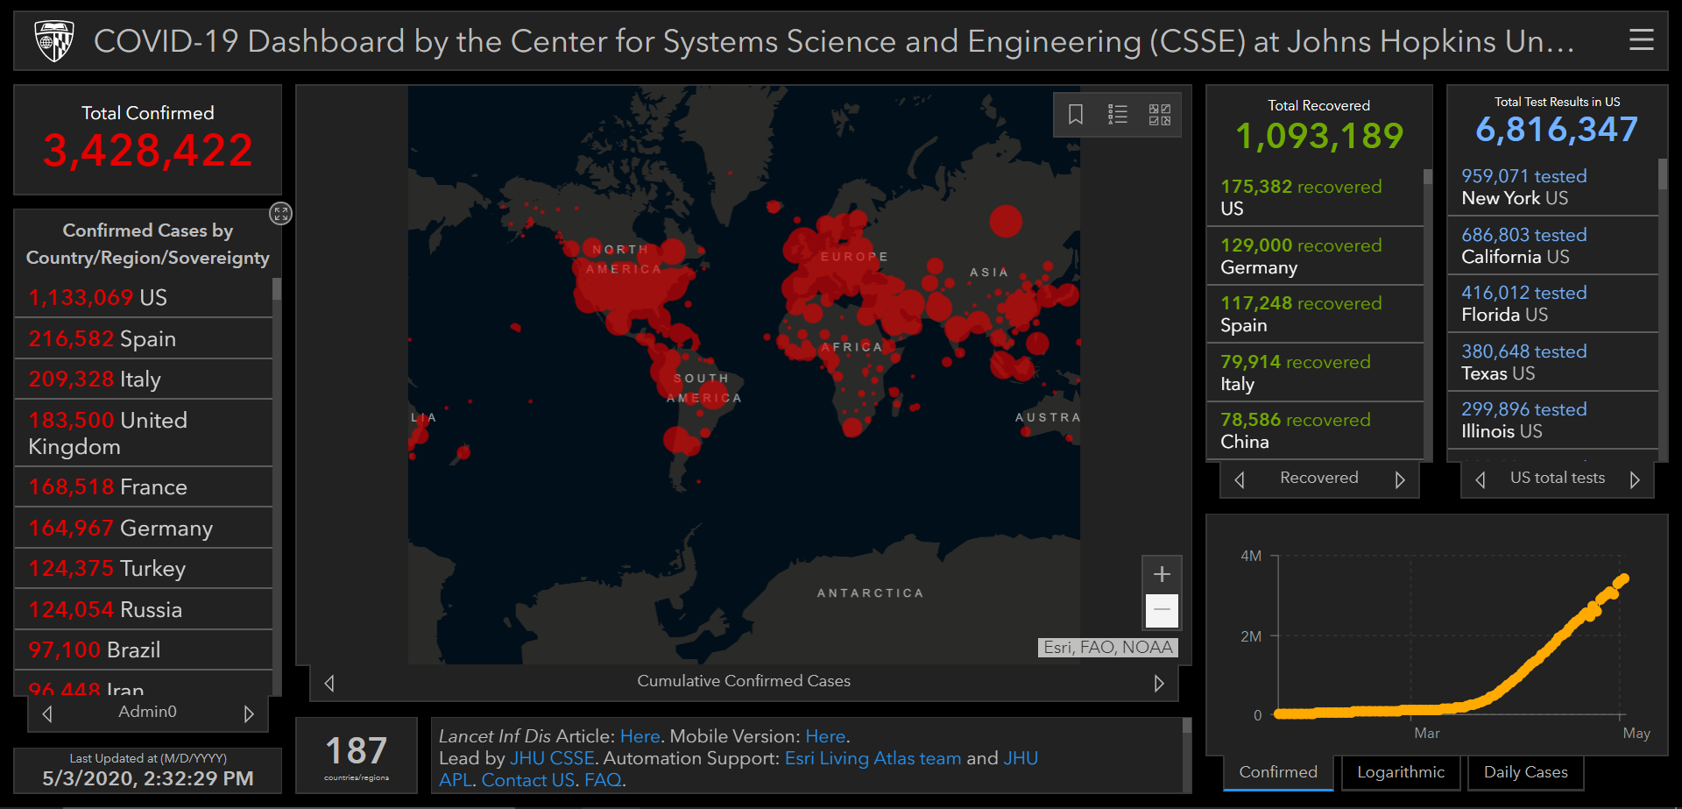Click the Total Confirmed 3,428,422 figure
Screen dimensions: 1682x809
tap(148, 151)
